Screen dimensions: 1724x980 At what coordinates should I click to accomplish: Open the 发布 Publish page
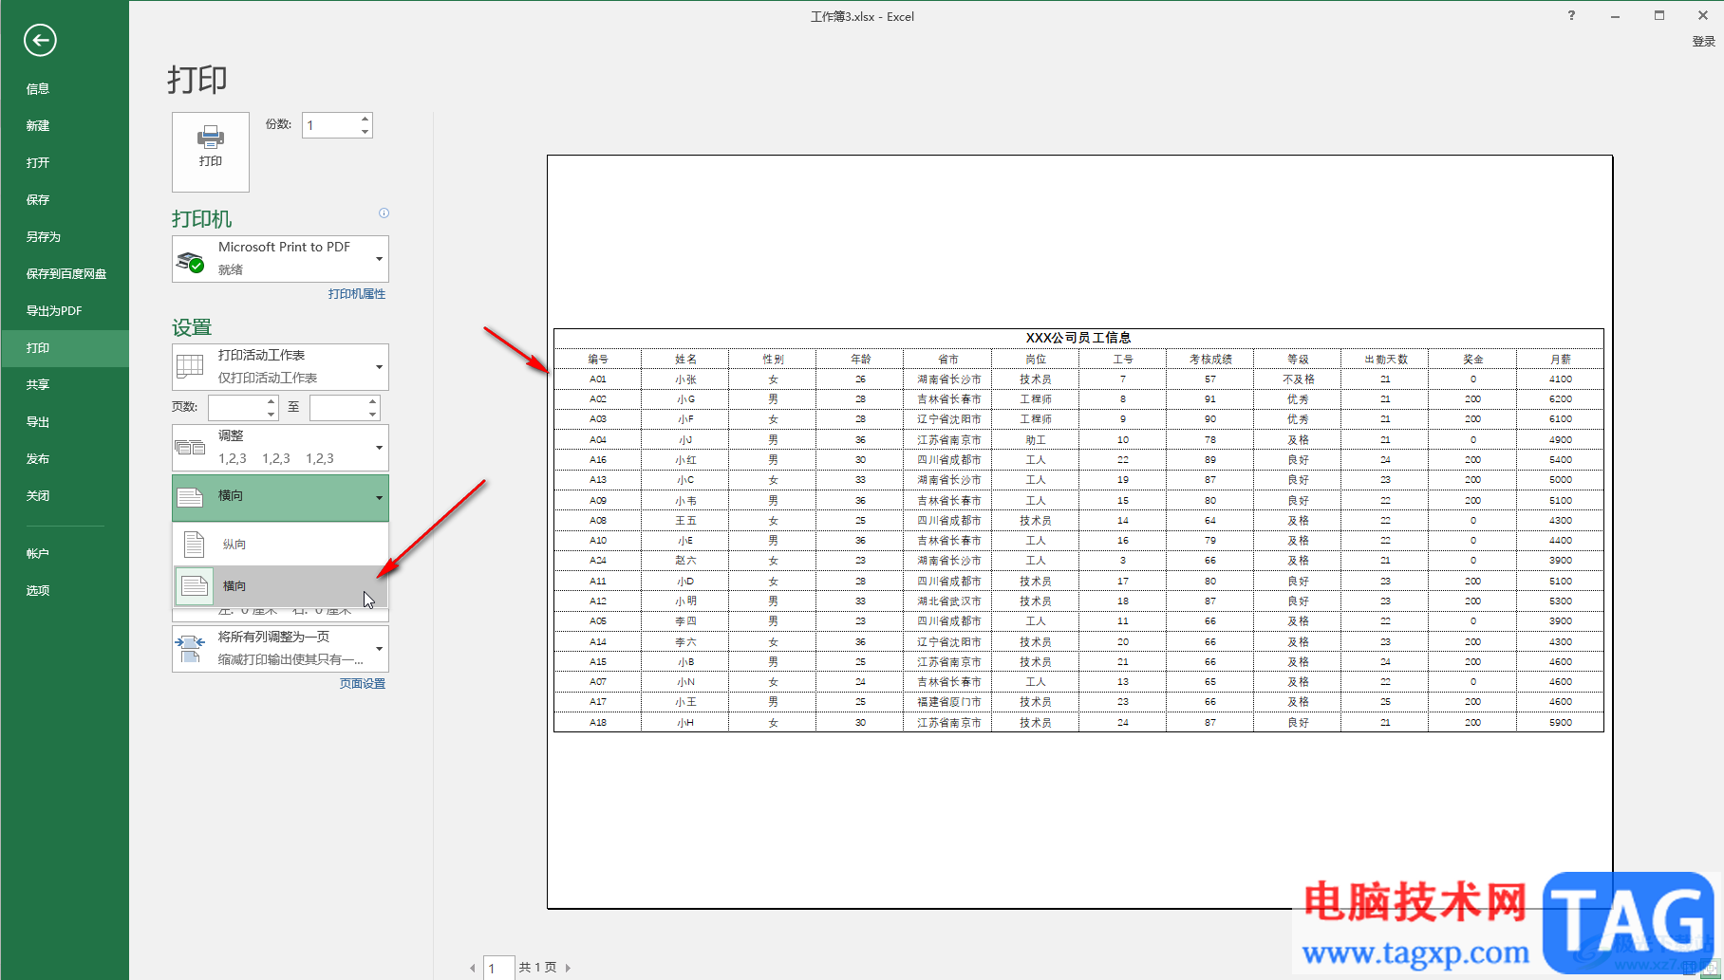coord(65,458)
